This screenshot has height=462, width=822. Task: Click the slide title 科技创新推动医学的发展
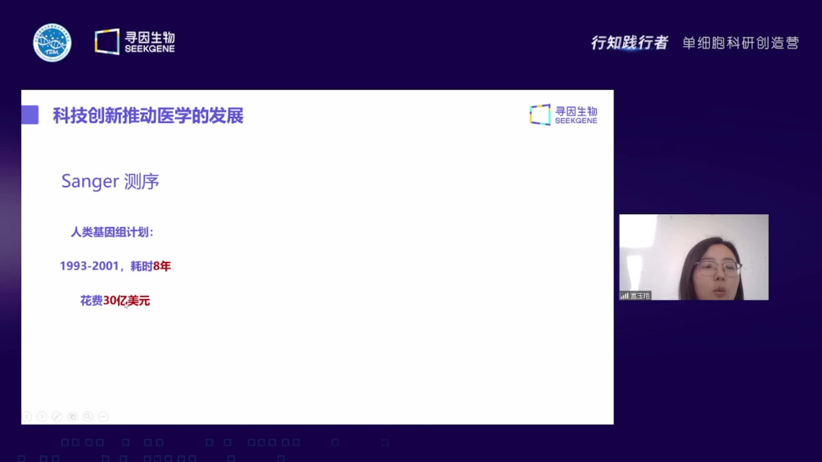tap(148, 115)
